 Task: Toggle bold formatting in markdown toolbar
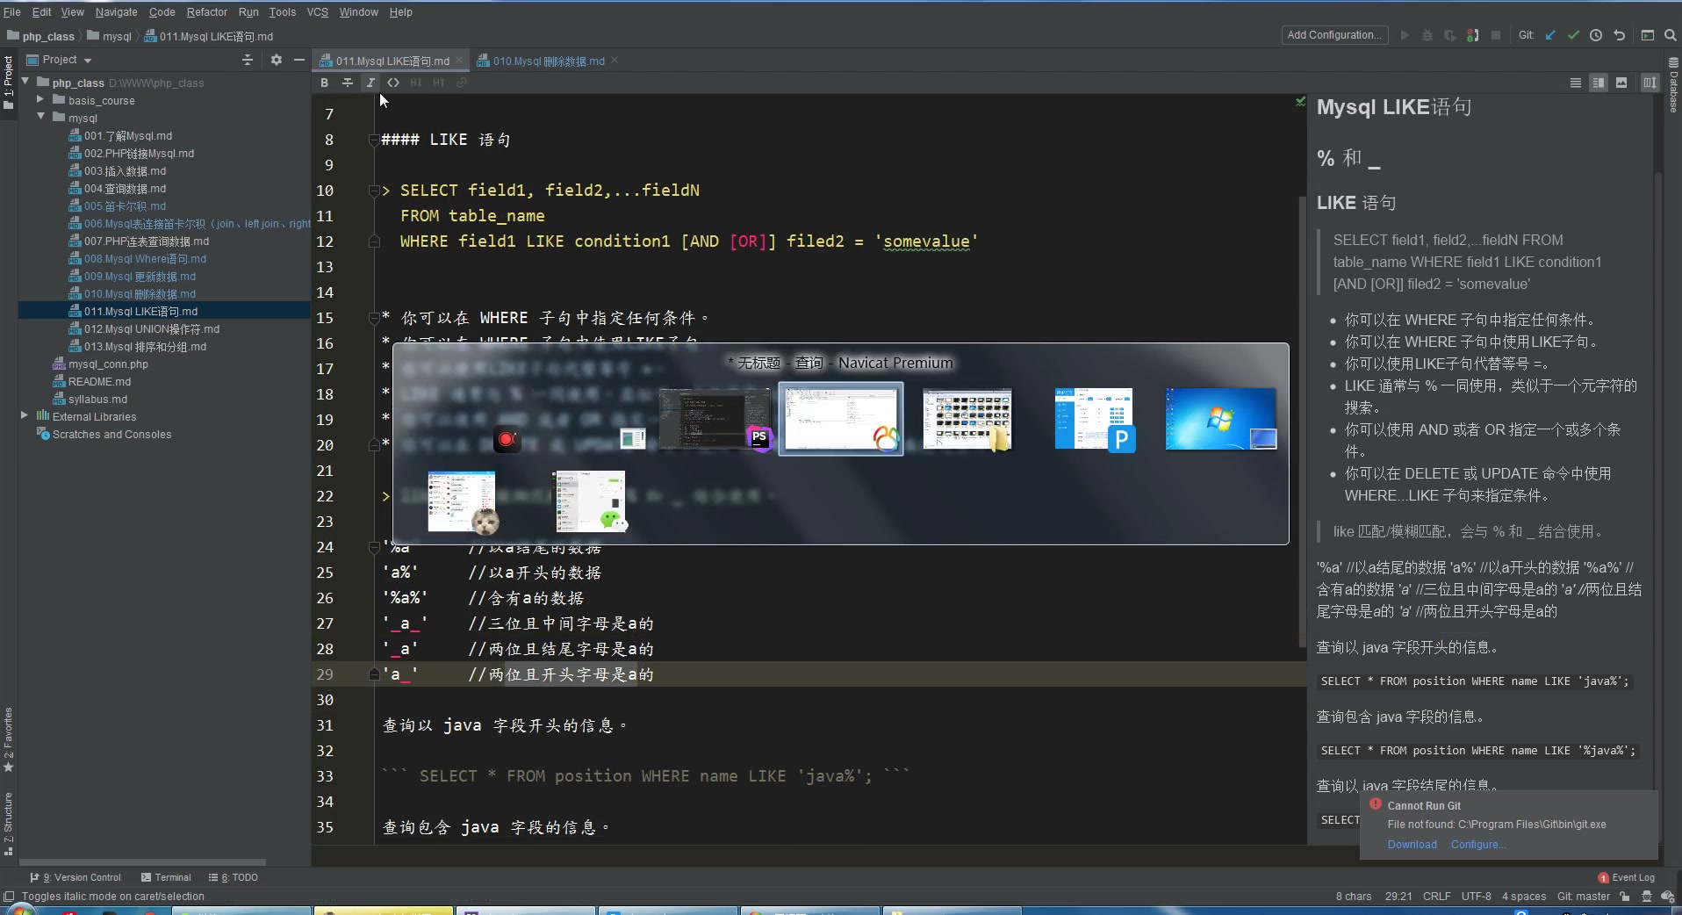(325, 83)
